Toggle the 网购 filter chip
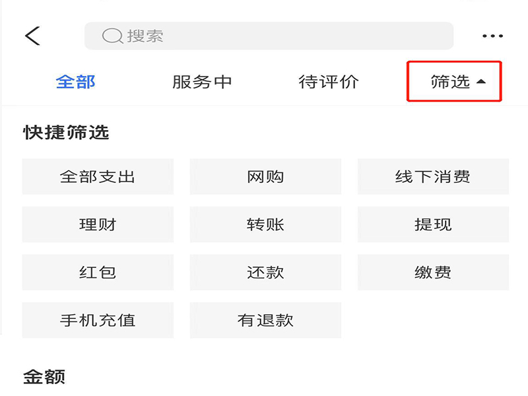Screen dimensions: 528x396 [x=265, y=176]
